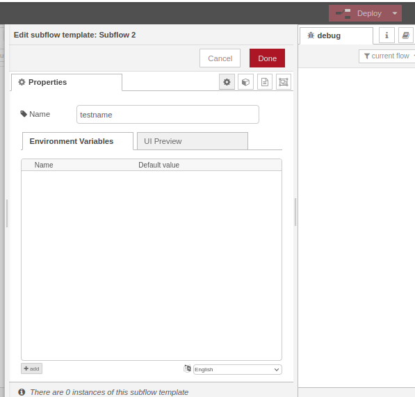Image resolution: width=415 pixels, height=397 pixels.
Task: Open the debug sidebar tab
Action: pos(336,35)
